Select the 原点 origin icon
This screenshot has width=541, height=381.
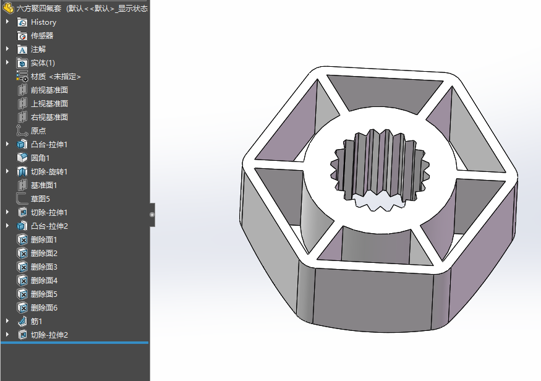pyautogui.click(x=22, y=131)
